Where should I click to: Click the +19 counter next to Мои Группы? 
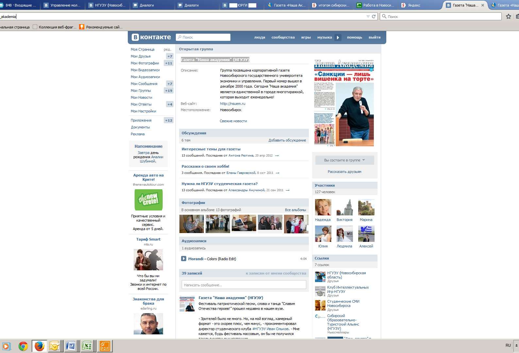[169, 91]
